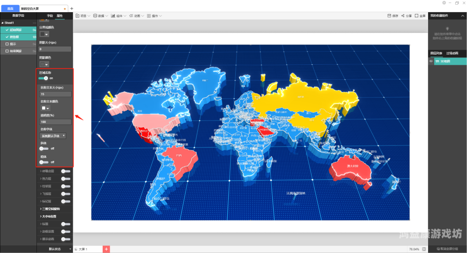467x253 pixels.
Task: Click the 76.04% zoom value
Action: click(414, 249)
